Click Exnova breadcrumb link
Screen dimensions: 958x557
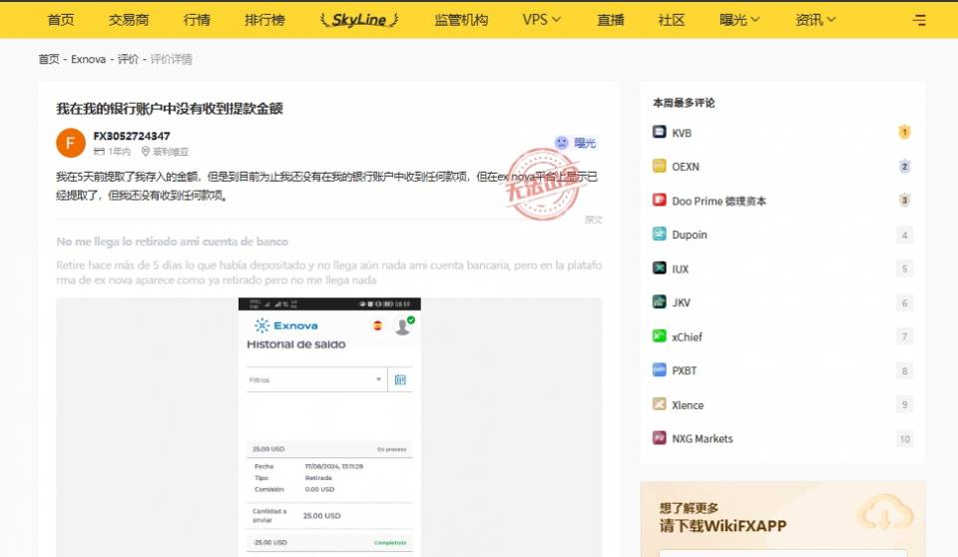[88, 59]
